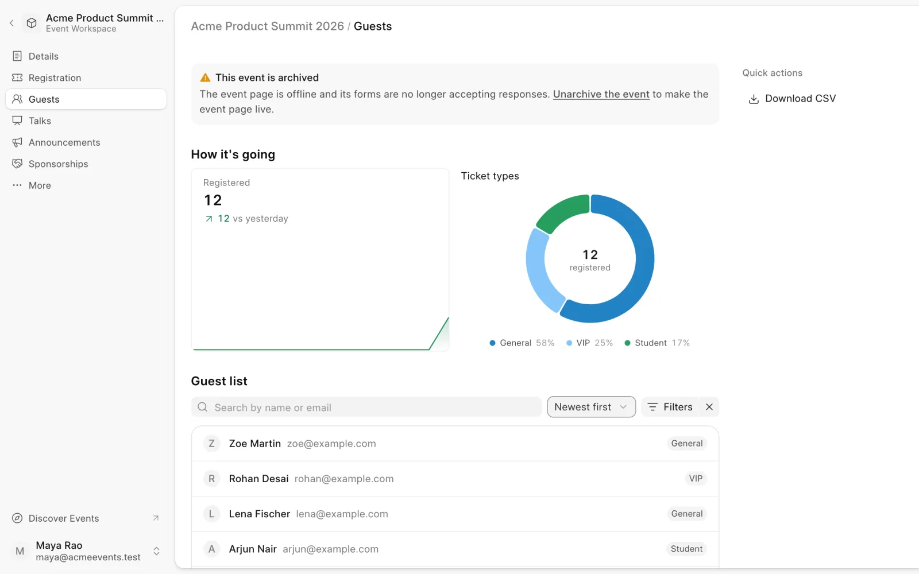Viewport: 919px width, 574px height.
Task: Click the Maya Rao avatar
Action: click(x=20, y=551)
